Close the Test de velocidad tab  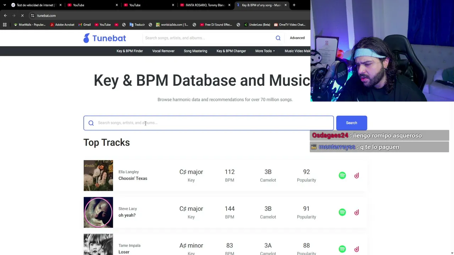[x=60, y=5]
